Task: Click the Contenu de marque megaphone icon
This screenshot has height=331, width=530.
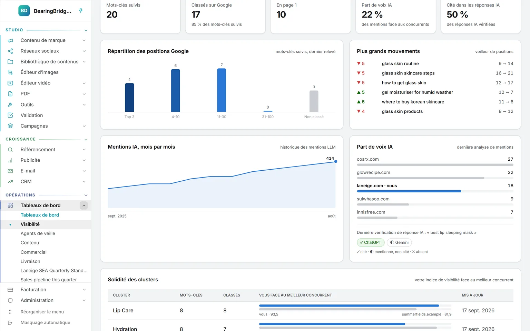Action: (10, 40)
